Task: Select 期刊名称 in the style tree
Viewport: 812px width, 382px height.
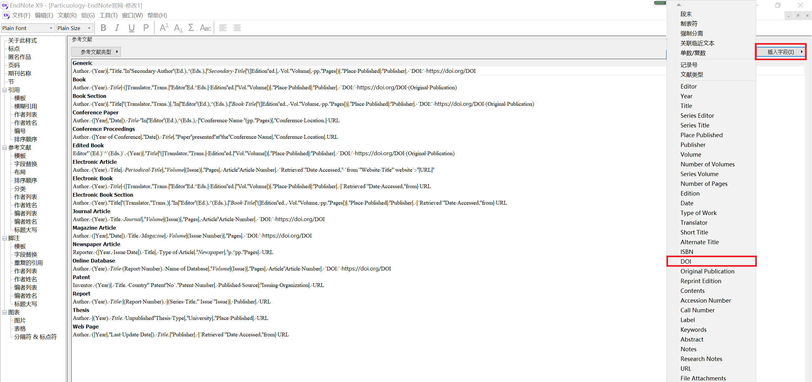Action: (x=20, y=73)
